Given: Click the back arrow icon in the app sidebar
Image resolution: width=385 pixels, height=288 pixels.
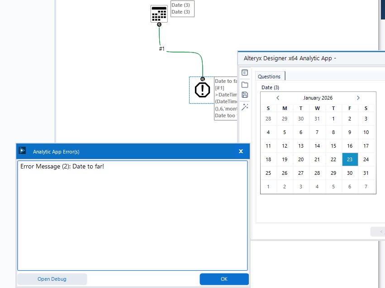Looking at the screenshot, I should tap(245, 72).
